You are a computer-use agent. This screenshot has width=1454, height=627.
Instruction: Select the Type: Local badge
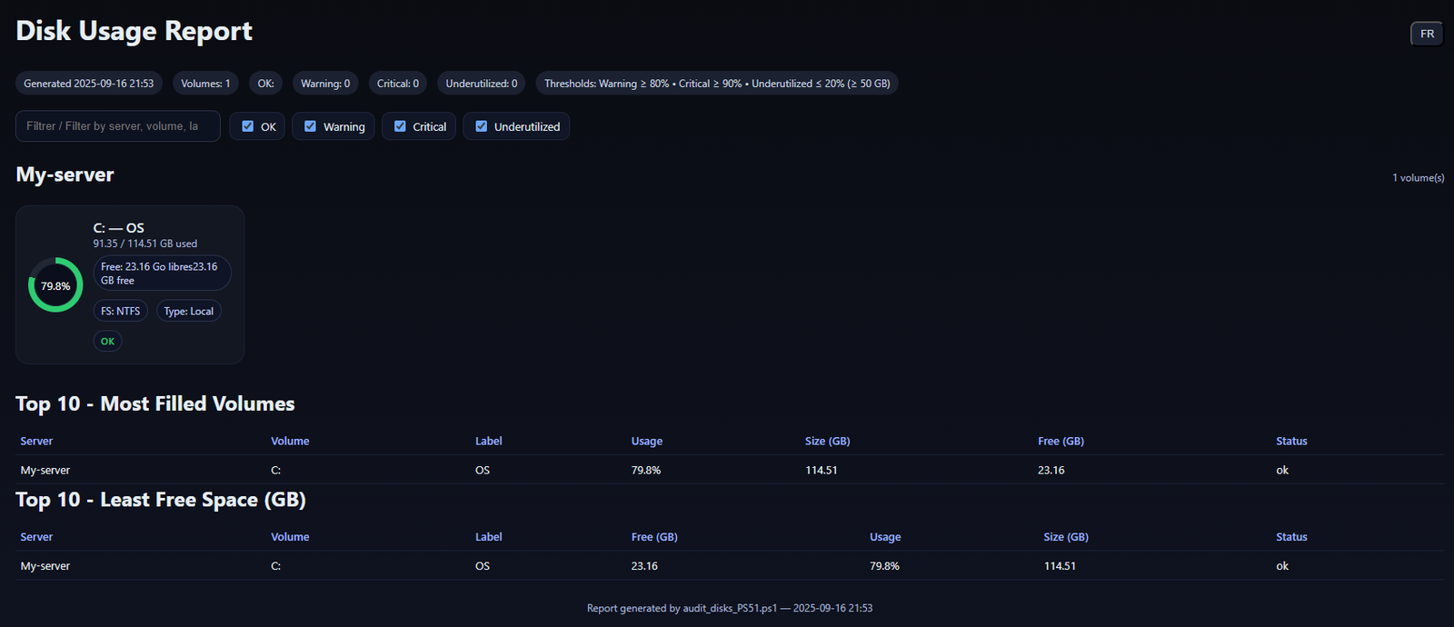coord(189,311)
